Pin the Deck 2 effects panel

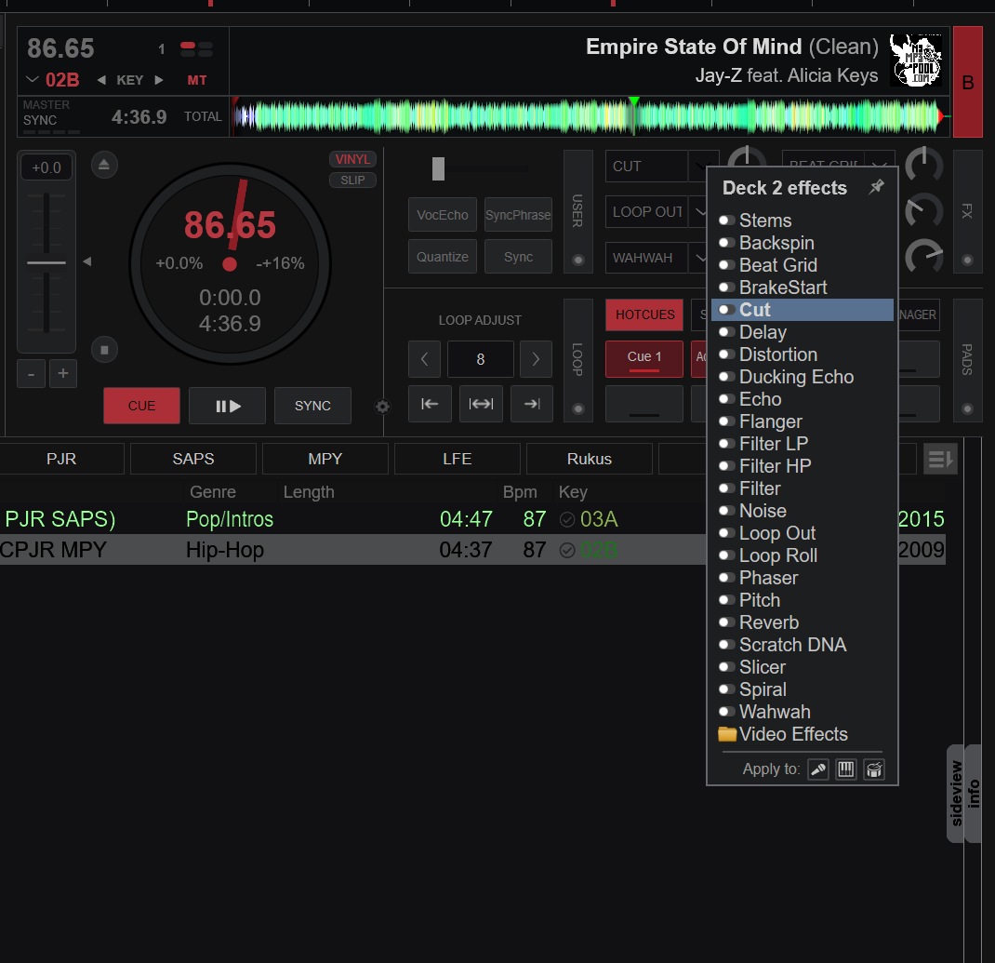coord(875,187)
